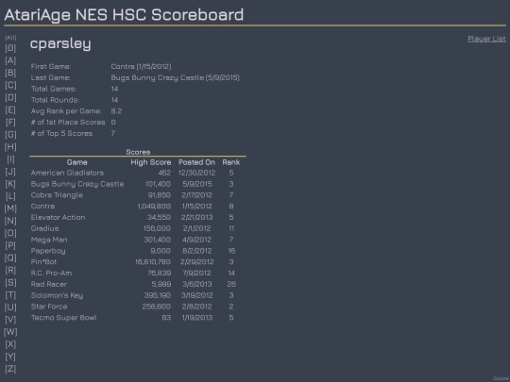Filter players by letter [W]
The height and width of the screenshot is (382, 510).
point(10,332)
